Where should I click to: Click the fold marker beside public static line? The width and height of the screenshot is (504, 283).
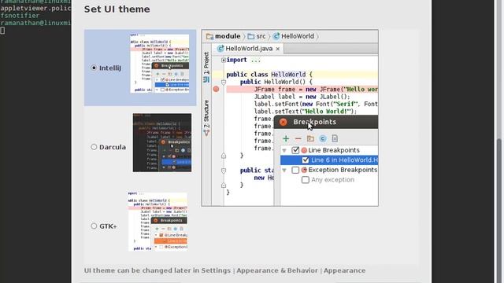224,171
